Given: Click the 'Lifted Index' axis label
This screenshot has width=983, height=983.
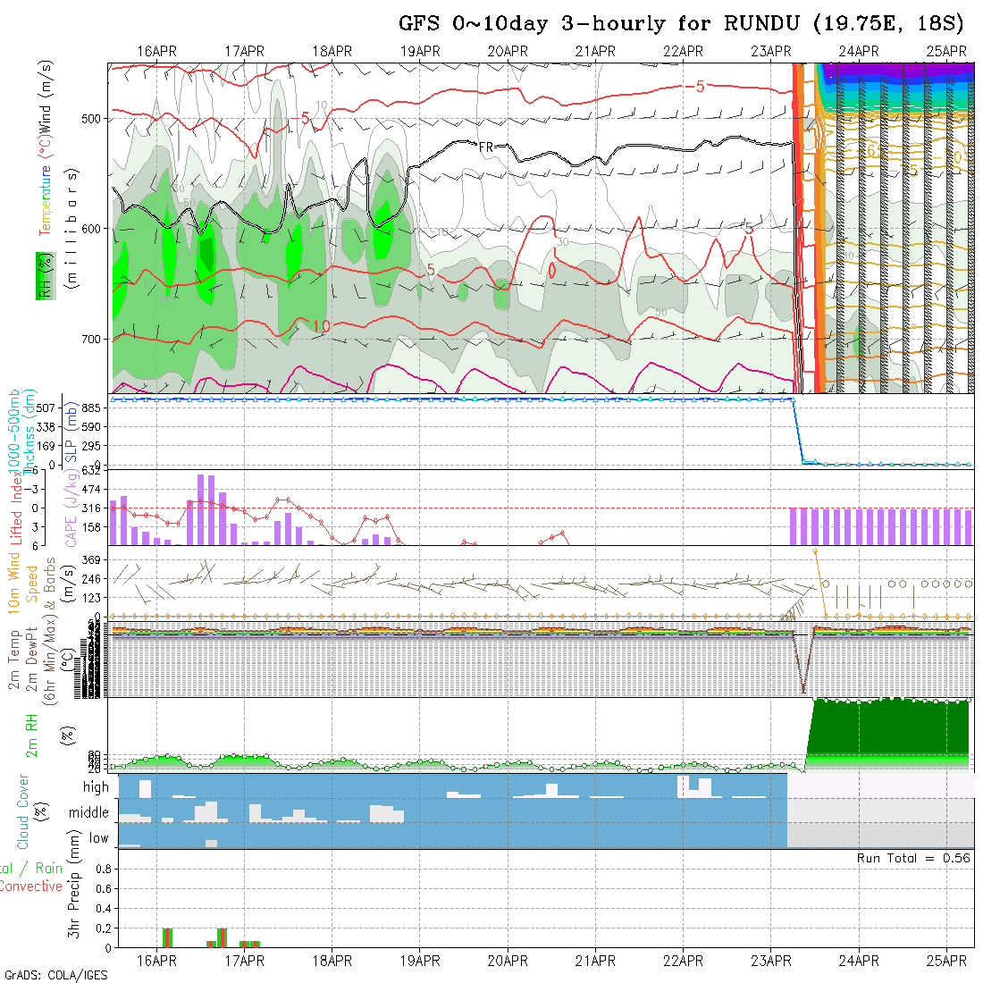Looking at the screenshot, I should [x=16, y=508].
